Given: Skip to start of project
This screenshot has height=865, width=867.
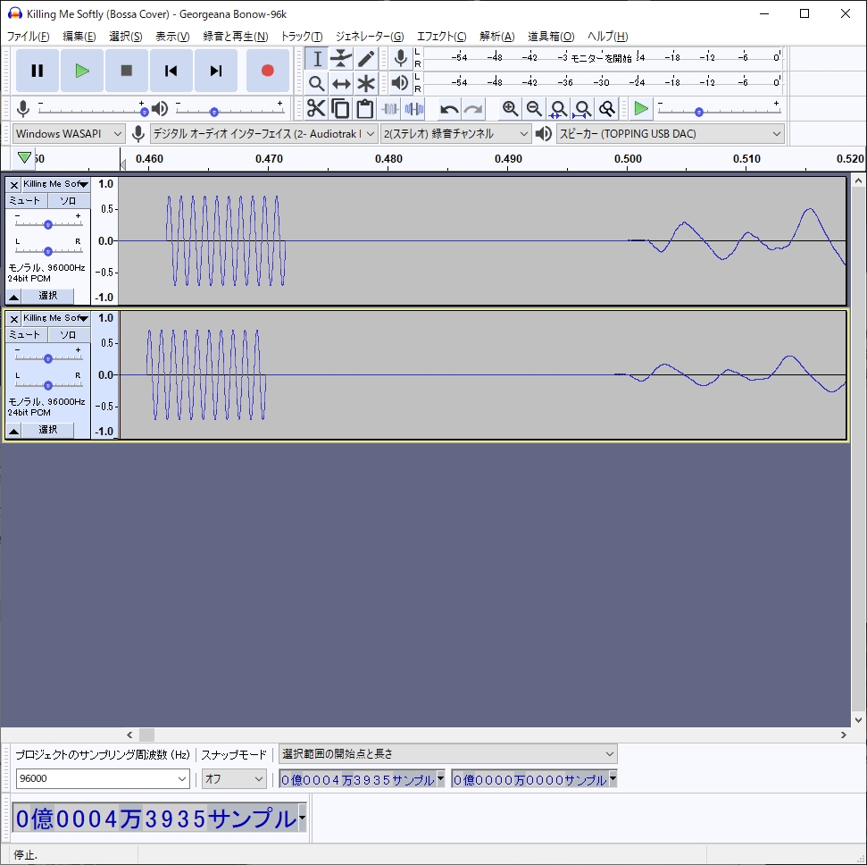Looking at the screenshot, I should [171, 71].
